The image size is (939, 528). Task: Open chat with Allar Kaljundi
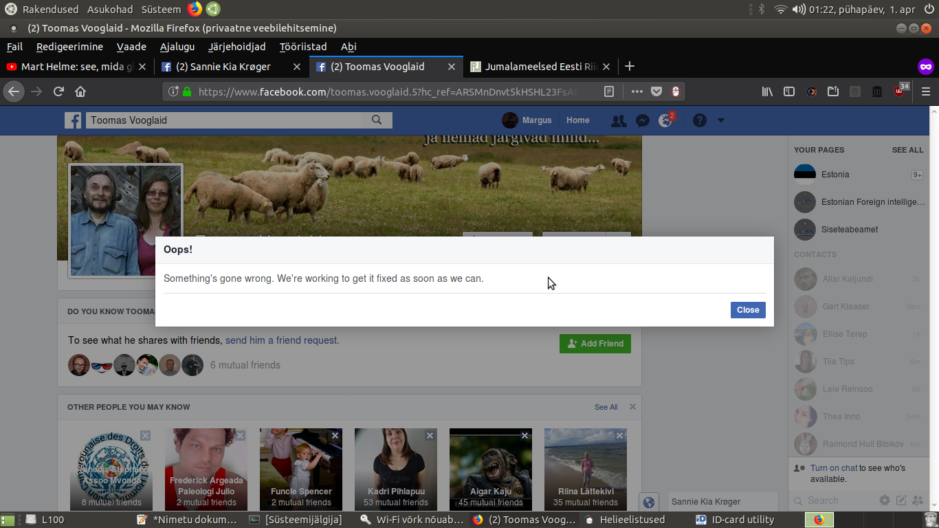tap(858, 279)
